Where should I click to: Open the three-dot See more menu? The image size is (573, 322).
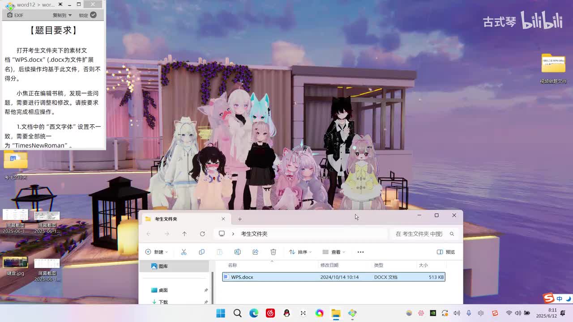[x=360, y=252]
